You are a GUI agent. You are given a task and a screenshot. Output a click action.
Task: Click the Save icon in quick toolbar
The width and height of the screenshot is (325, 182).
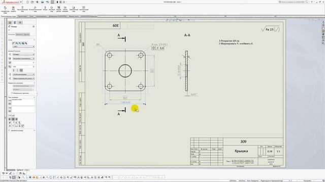coord(38,2)
